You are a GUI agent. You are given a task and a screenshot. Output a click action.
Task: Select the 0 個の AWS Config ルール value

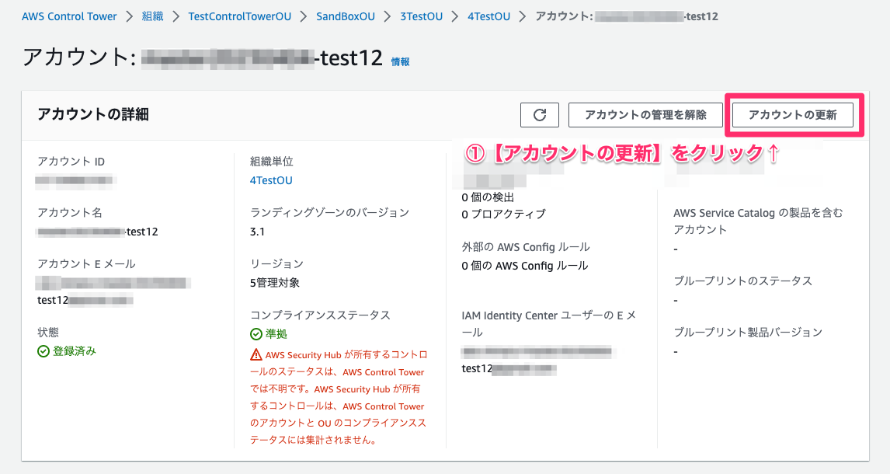click(x=525, y=266)
